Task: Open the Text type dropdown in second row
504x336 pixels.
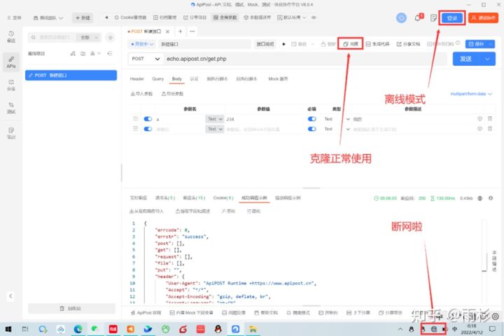Action: pyautogui.click(x=214, y=129)
